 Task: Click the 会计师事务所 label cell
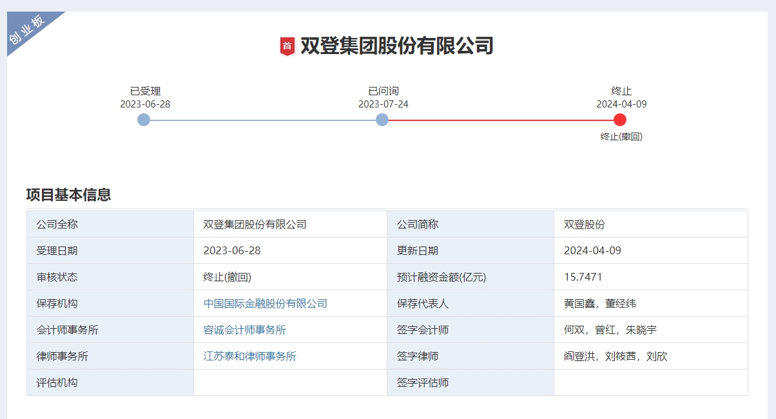pos(110,330)
